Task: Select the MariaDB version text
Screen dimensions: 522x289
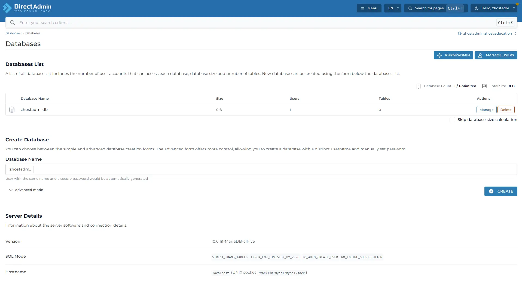Action: click(x=233, y=241)
